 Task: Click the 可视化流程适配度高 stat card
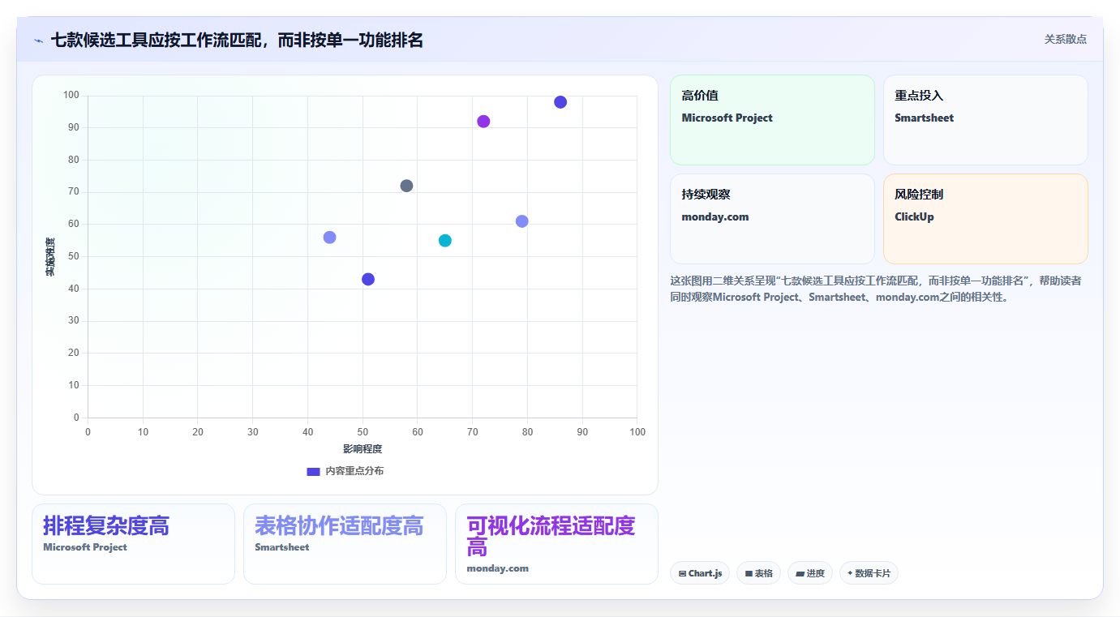coord(556,544)
